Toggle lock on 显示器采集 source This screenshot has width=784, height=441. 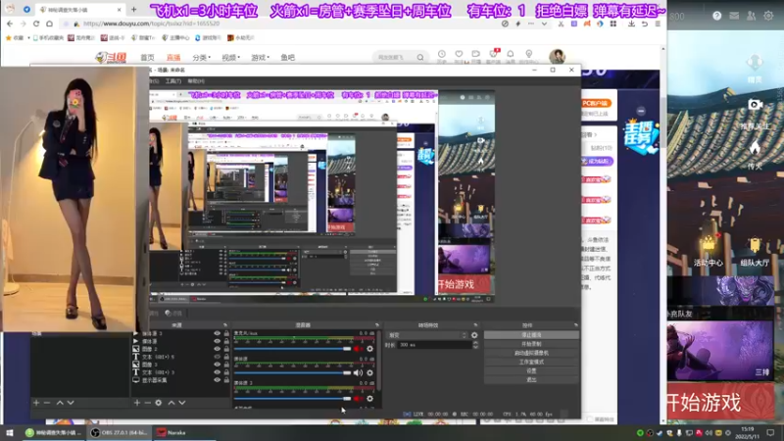tap(226, 380)
